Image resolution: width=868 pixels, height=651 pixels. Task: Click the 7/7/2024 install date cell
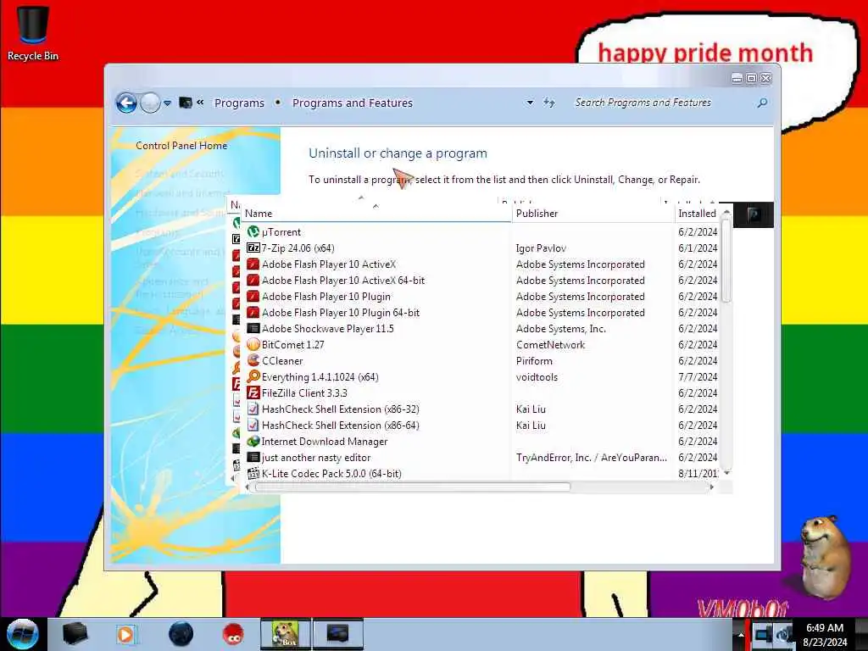click(x=698, y=377)
